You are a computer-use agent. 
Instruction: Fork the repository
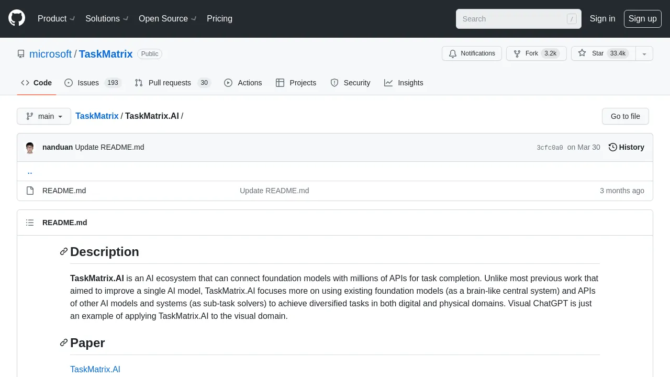(x=536, y=53)
